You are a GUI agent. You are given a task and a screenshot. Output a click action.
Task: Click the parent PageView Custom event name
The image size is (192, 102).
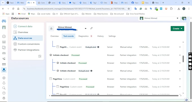57,79
